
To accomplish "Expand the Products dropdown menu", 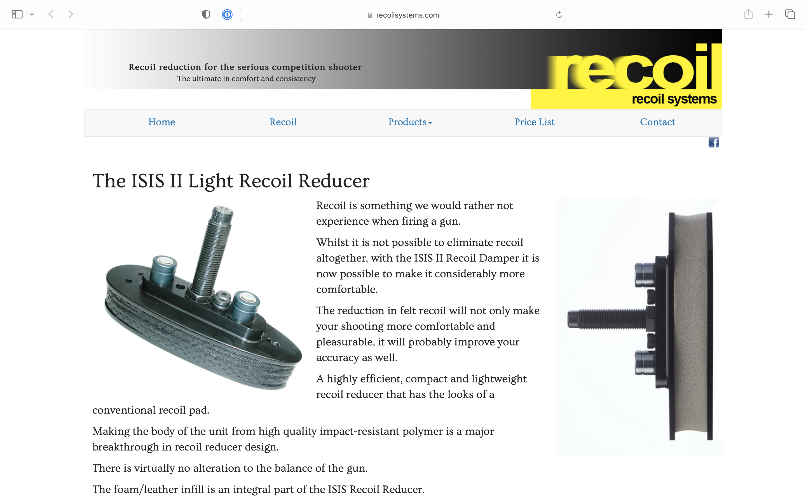I will point(410,122).
